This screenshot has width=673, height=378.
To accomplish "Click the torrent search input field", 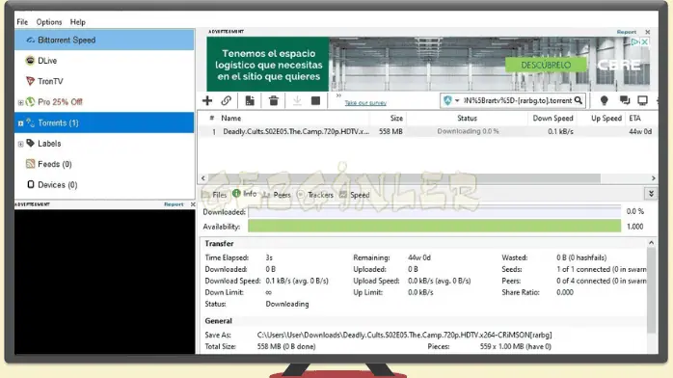I will point(518,100).
